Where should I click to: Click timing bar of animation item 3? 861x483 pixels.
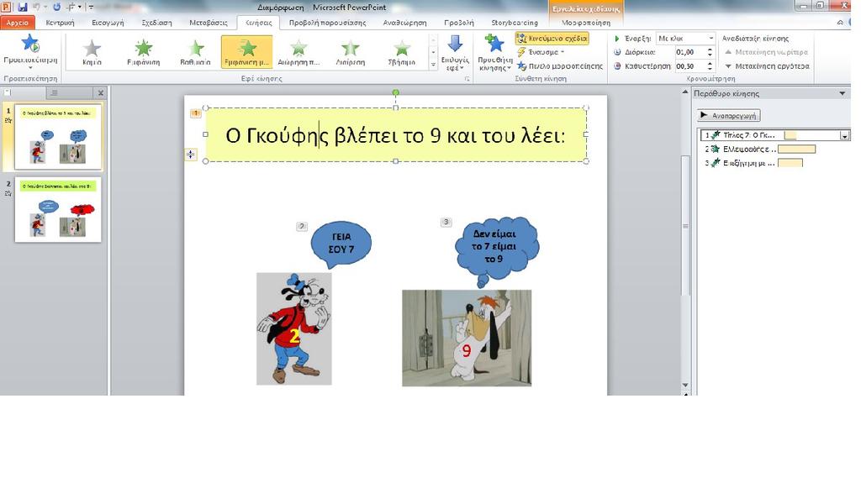point(790,163)
